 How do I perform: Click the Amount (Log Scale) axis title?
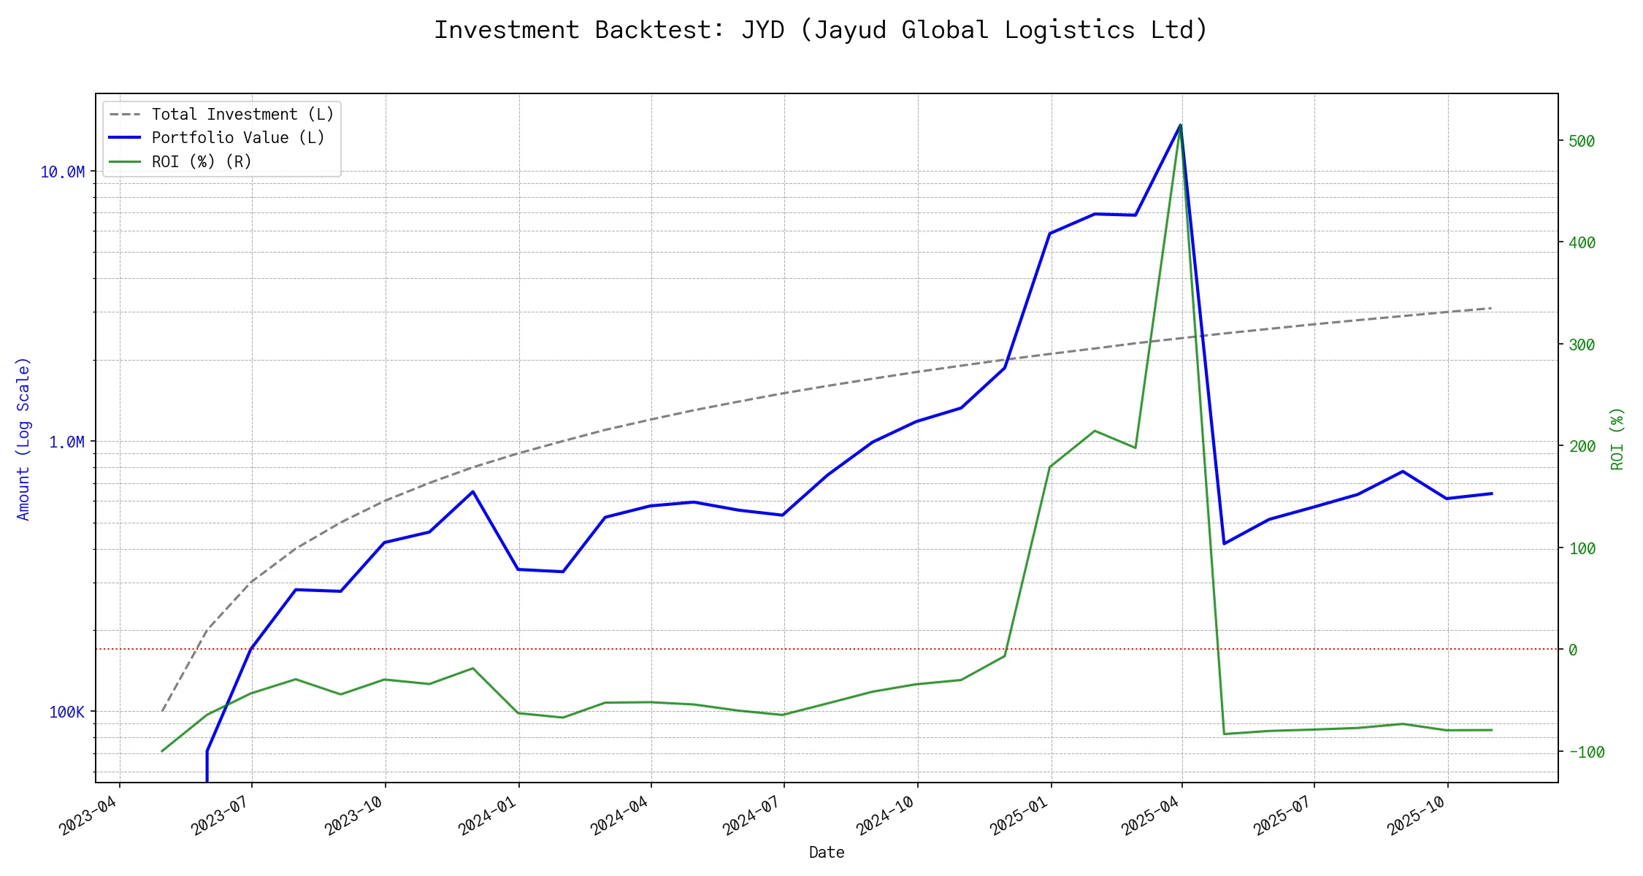point(23,439)
